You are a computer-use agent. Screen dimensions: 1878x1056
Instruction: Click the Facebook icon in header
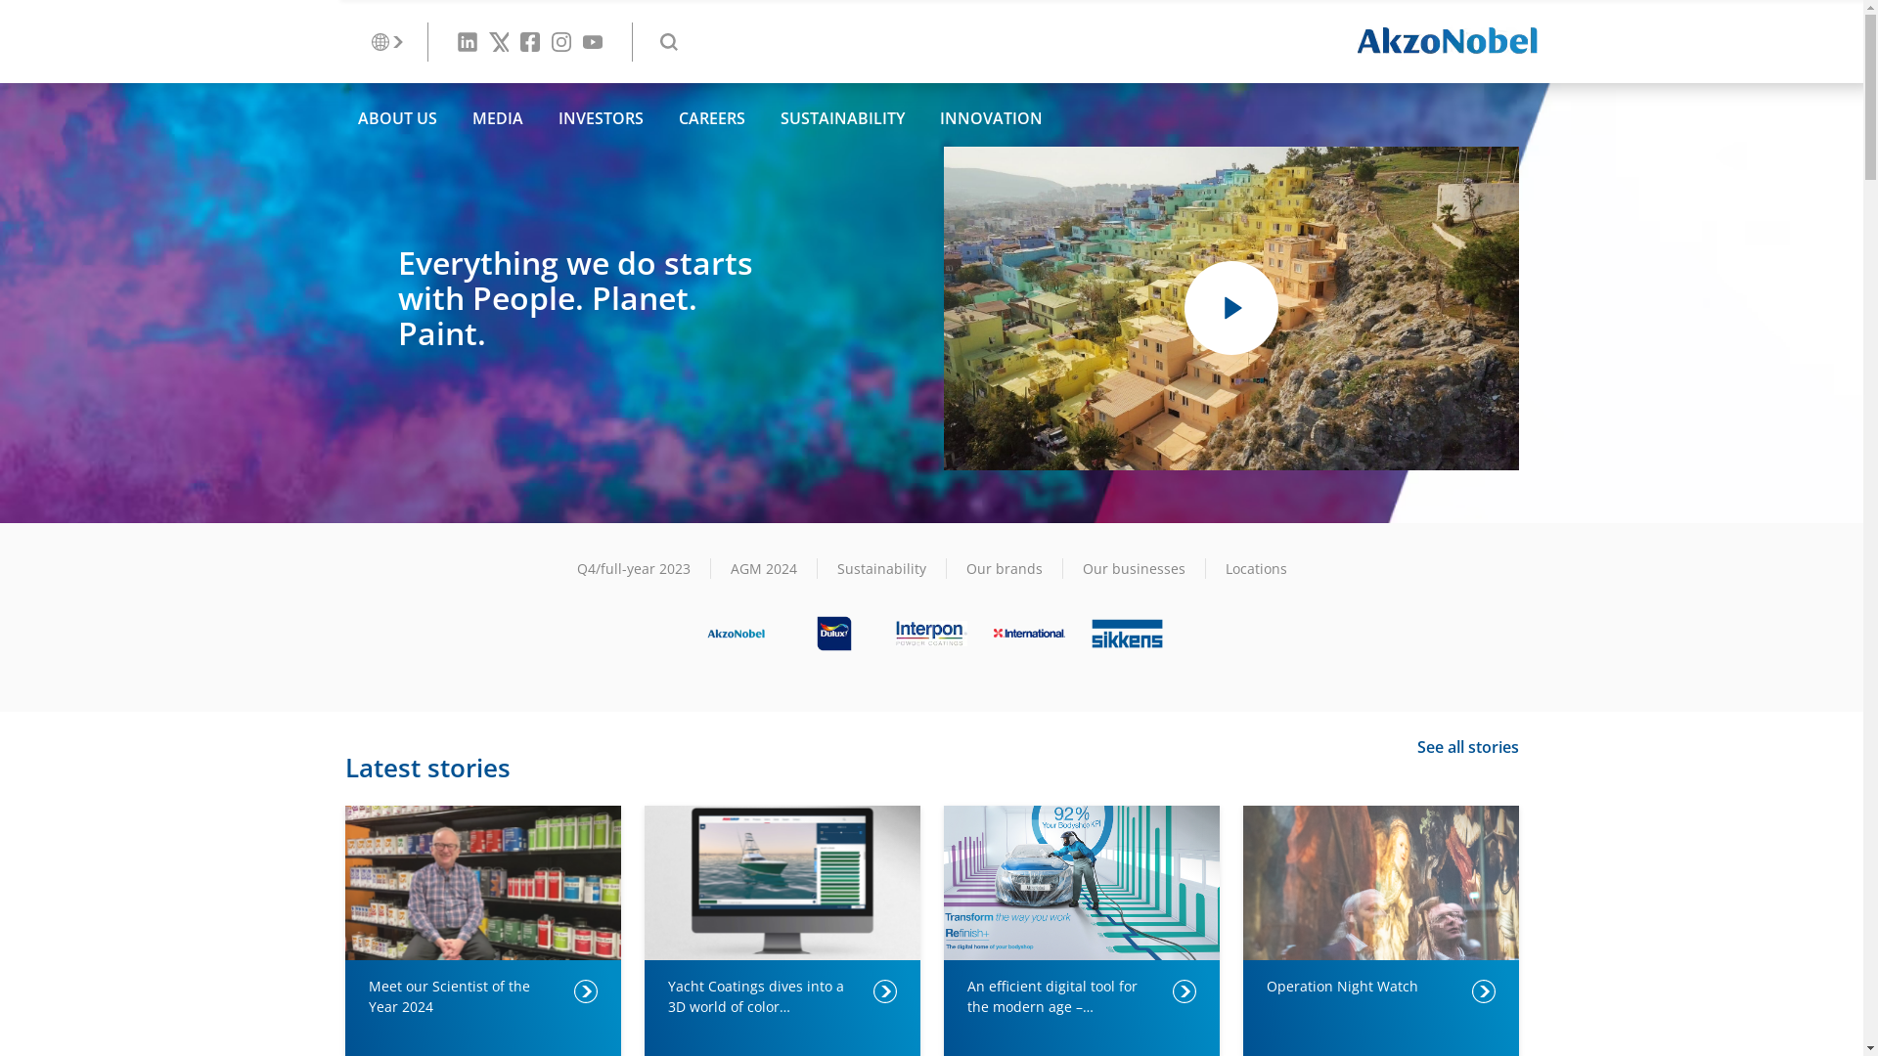point(530,42)
